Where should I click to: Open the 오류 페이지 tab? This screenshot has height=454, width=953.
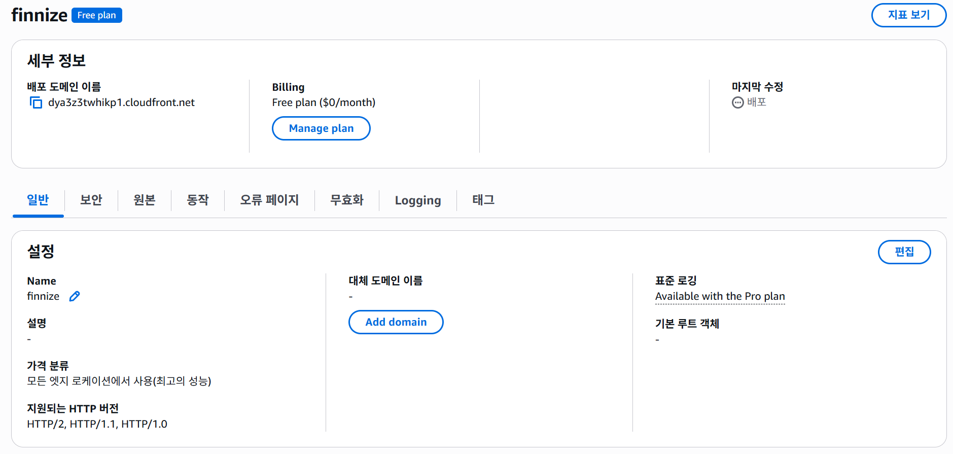[x=269, y=200]
